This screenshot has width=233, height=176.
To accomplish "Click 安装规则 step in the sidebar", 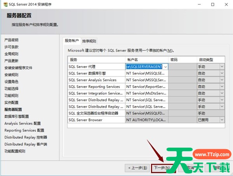I will click(x=11, y=75).
